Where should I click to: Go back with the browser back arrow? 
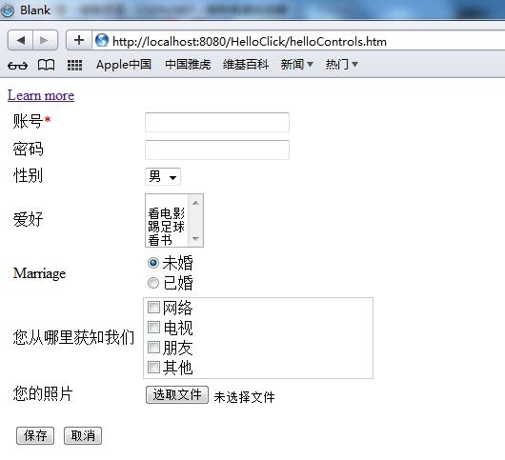coord(21,40)
